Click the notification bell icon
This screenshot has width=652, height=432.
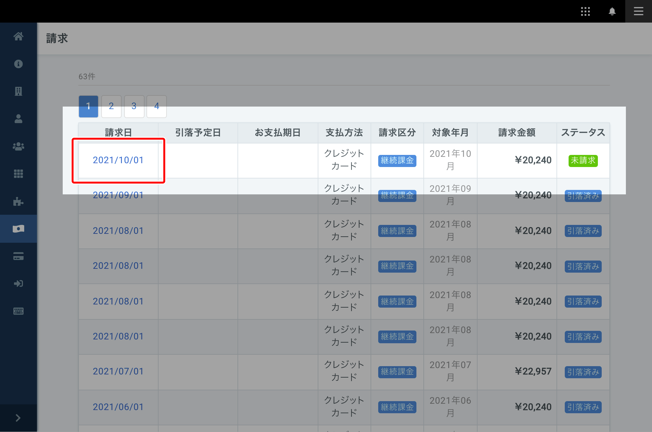(612, 11)
